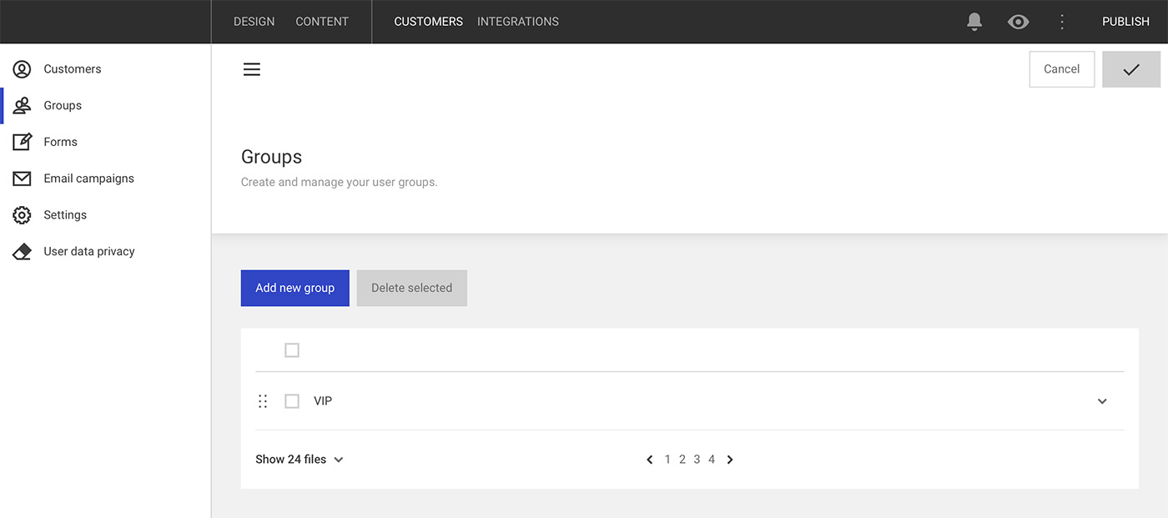The height and width of the screenshot is (518, 1168).
Task: Click the Groups page heading
Action: coord(271,157)
